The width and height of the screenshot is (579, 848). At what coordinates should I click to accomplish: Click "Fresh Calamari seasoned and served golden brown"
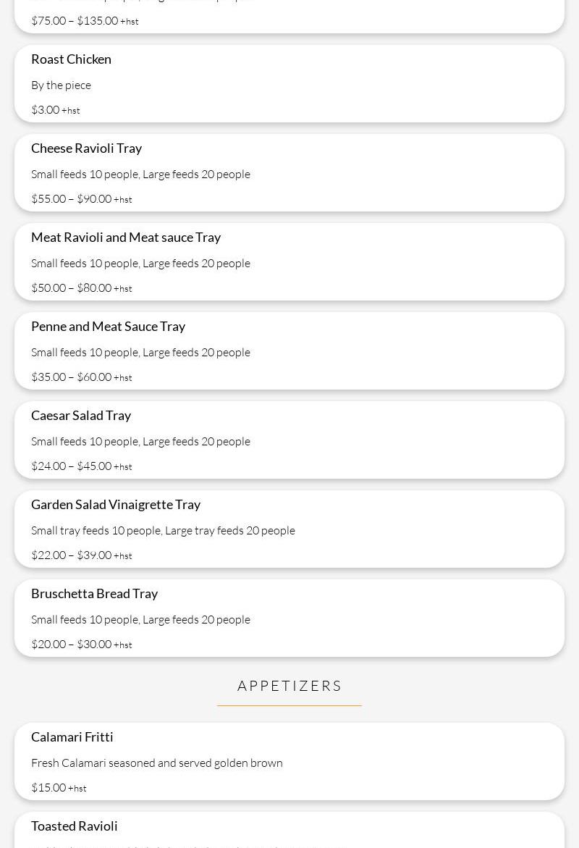156,763
